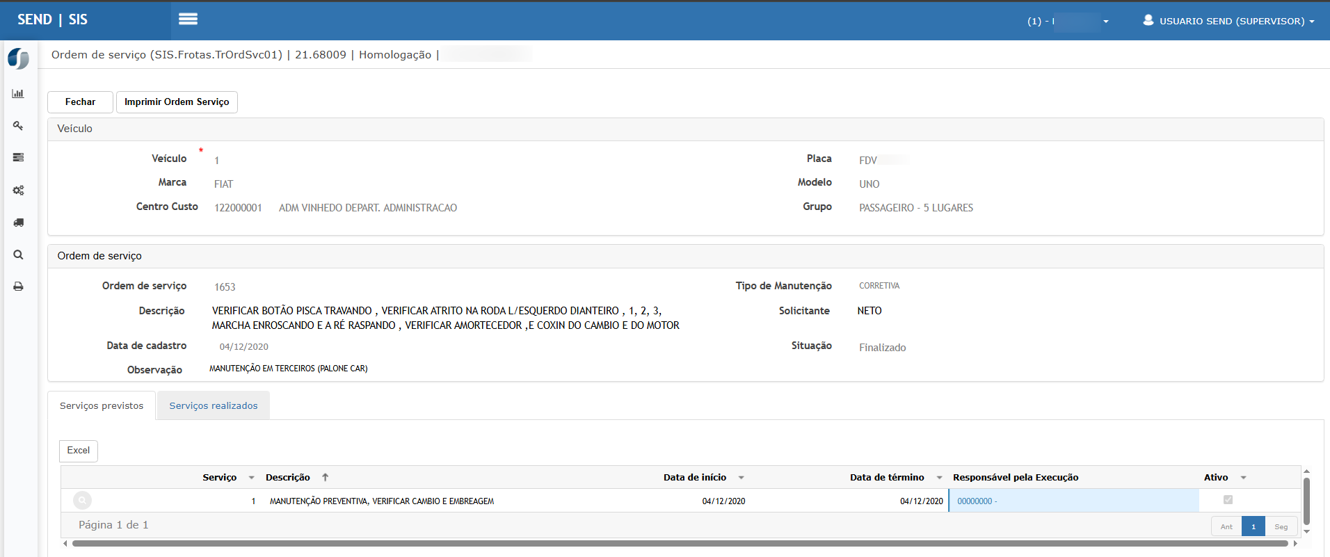Click the Fechar button

[80, 102]
